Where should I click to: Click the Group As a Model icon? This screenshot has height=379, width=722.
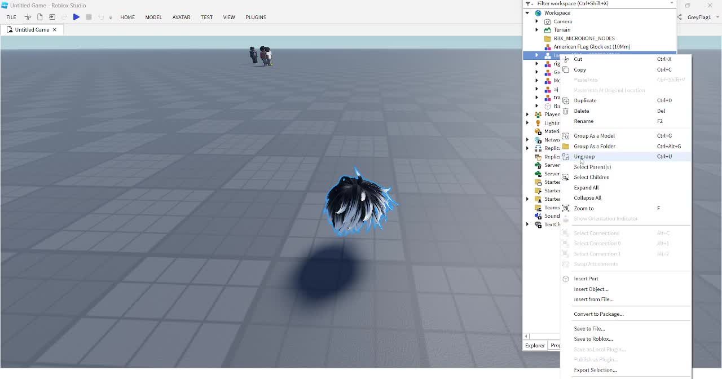[x=566, y=136]
